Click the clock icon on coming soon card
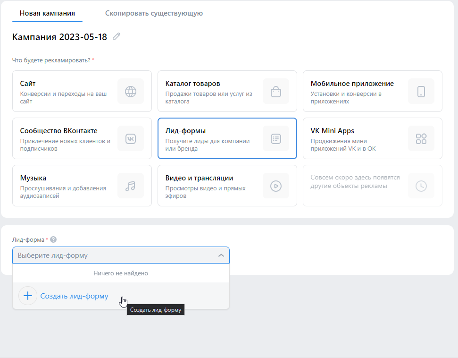The height and width of the screenshot is (358, 458). tap(421, 186)
